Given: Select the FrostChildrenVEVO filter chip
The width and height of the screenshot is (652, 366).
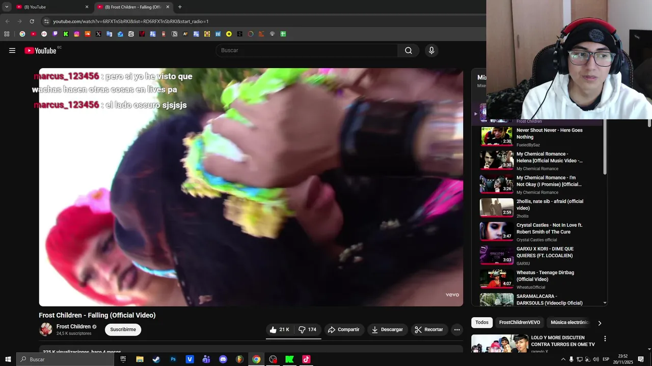Looking at the screenshot, I should (520, 322).
